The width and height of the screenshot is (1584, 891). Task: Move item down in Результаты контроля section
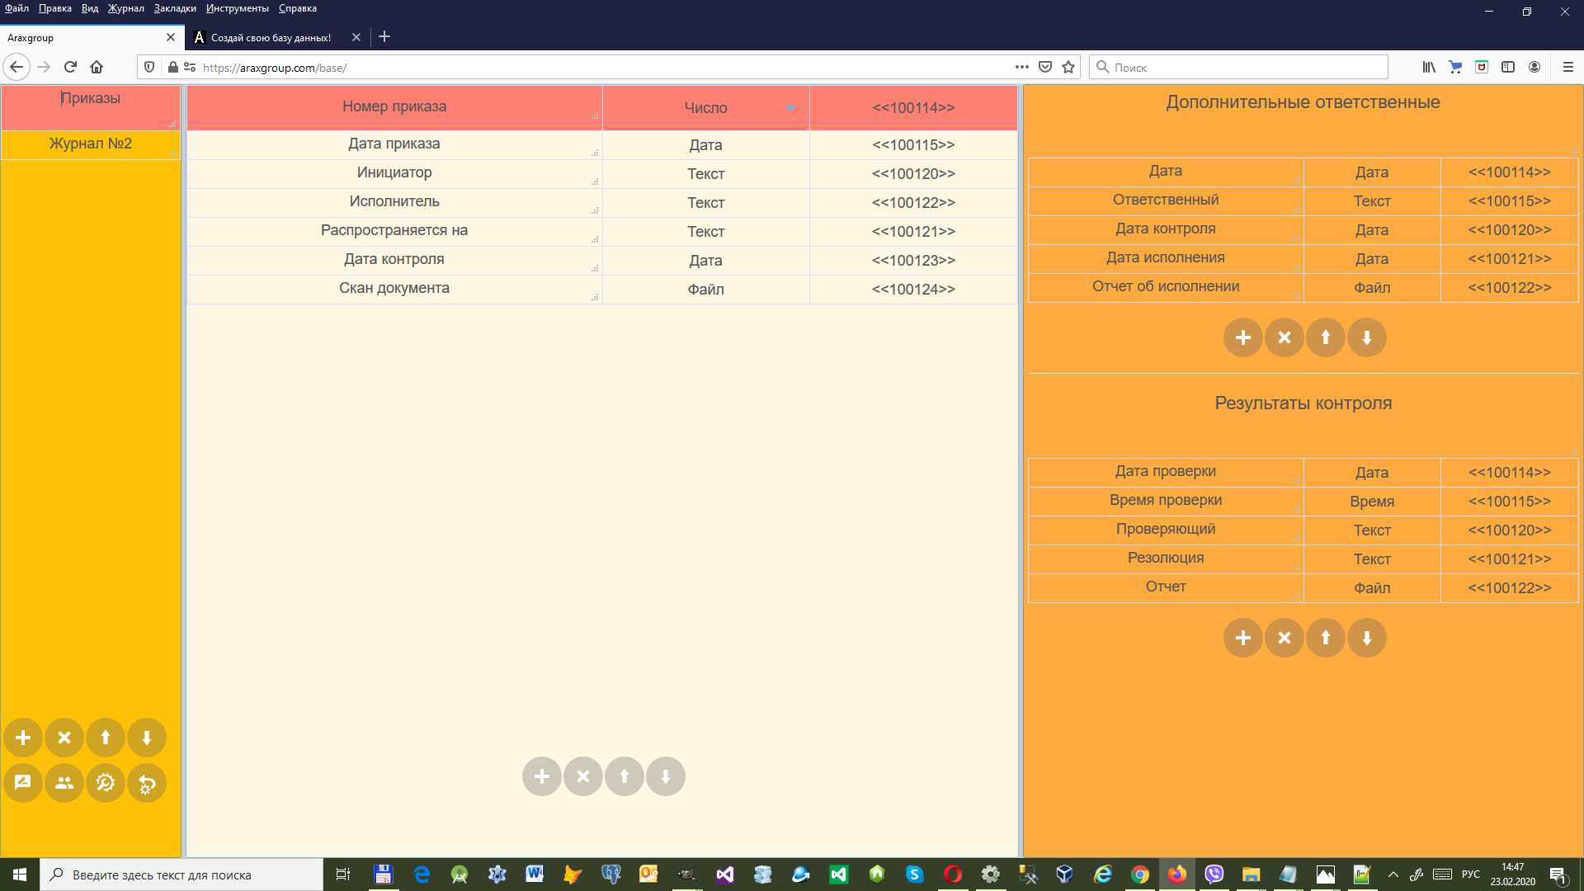coord(1367,638)
